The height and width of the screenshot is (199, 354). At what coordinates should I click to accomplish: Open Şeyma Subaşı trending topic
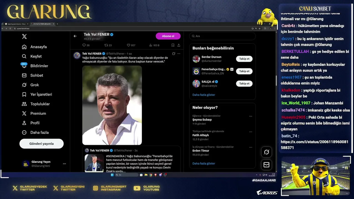tap(202, 120)
